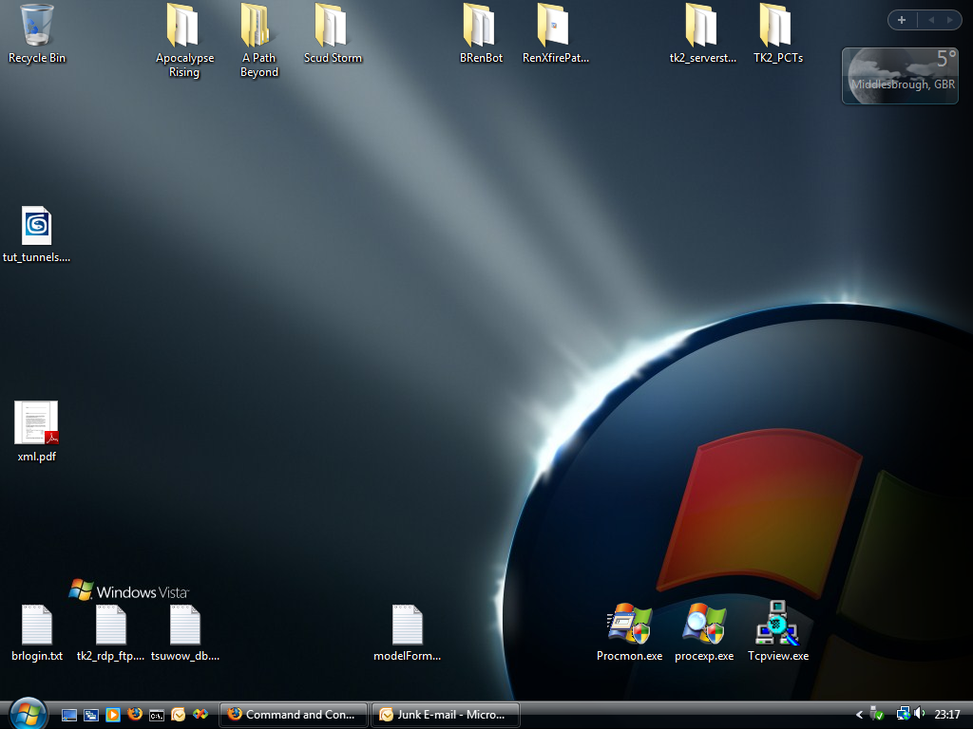
Task: Select the Procmon.exe desktop icon
Action: point(629,625)
